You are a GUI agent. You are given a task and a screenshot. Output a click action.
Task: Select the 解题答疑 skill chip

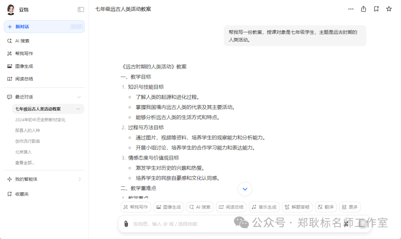[297, 207]
